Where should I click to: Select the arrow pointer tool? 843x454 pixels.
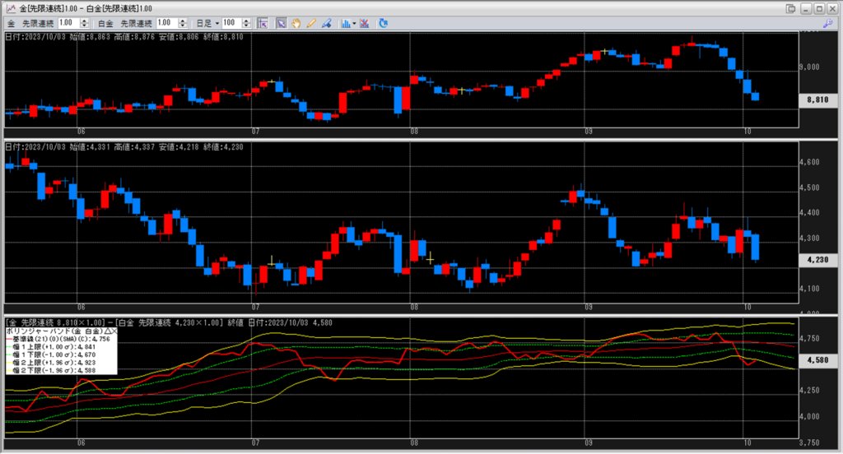pos(281,23)
